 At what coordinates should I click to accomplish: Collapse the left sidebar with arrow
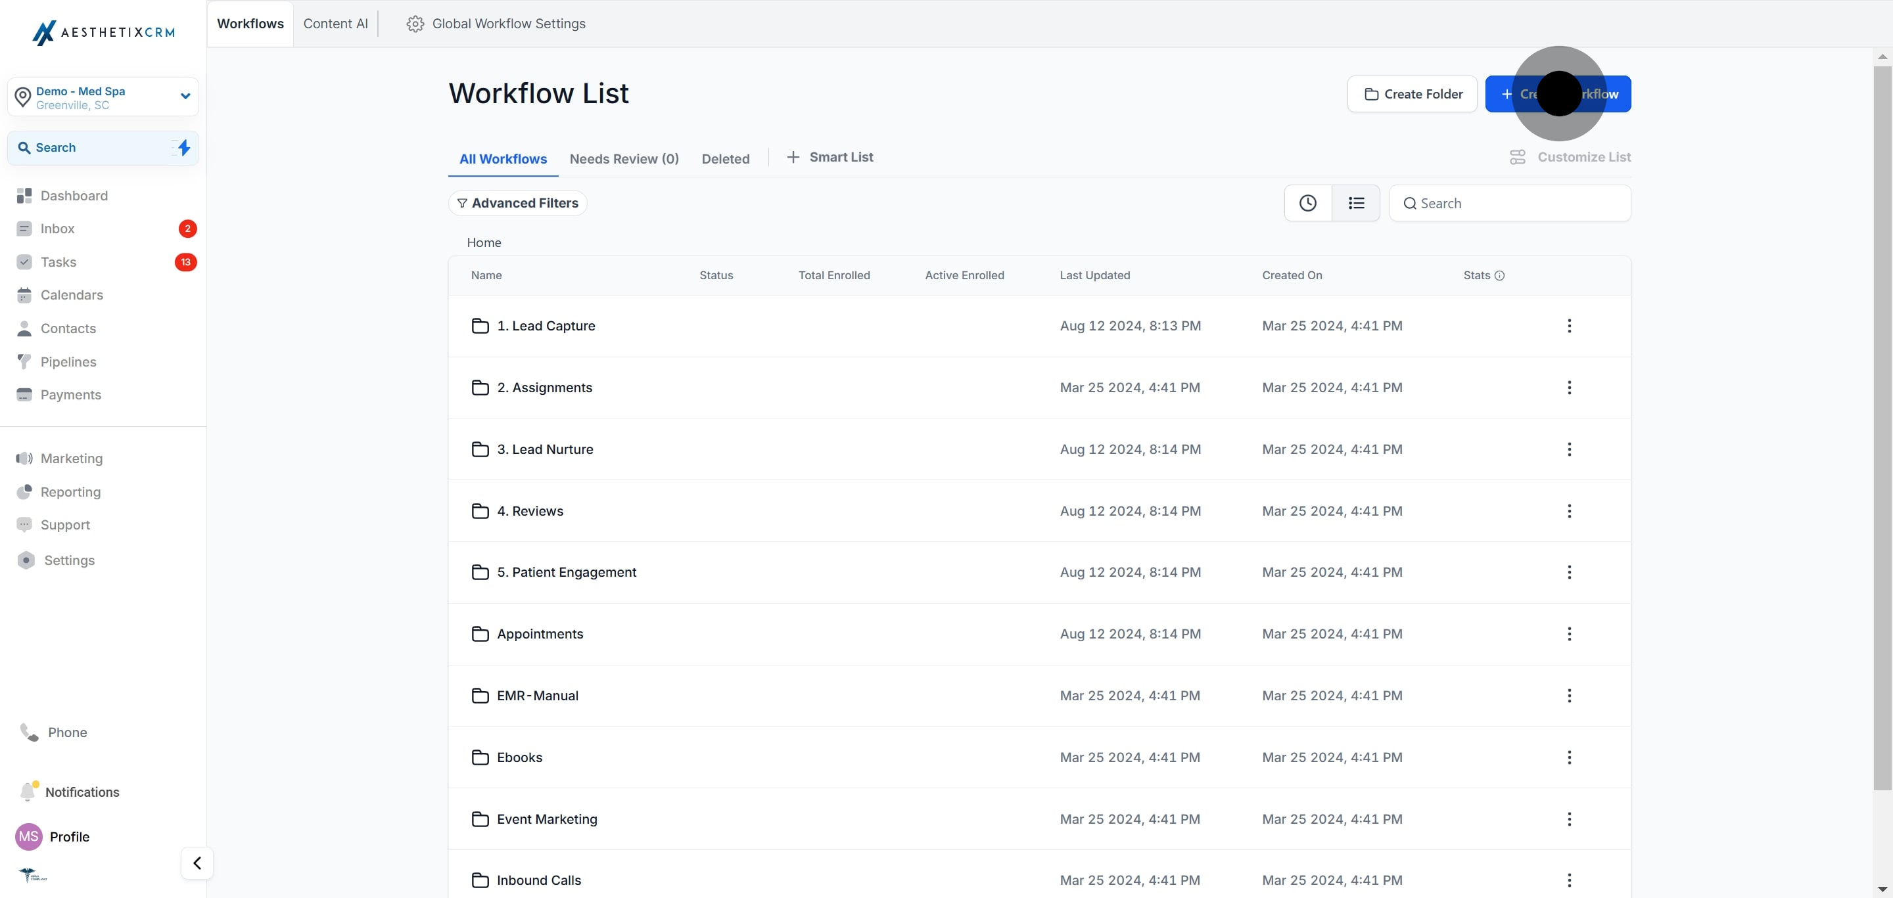197,863
